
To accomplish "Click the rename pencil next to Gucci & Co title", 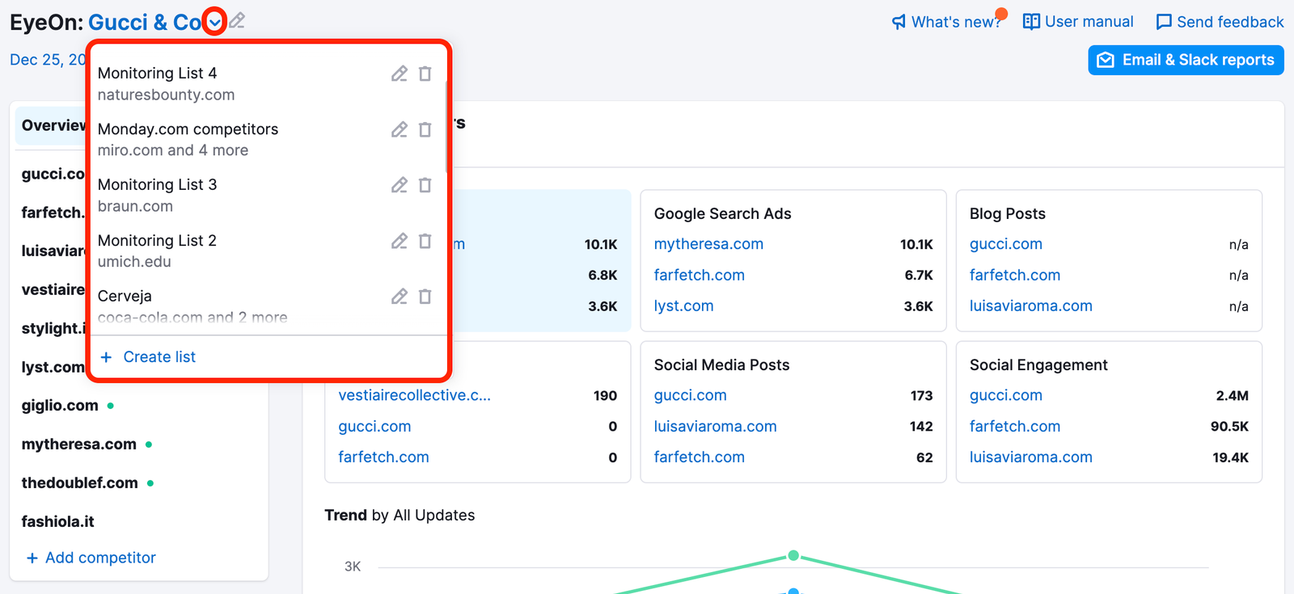I will [x=237, y=20].
